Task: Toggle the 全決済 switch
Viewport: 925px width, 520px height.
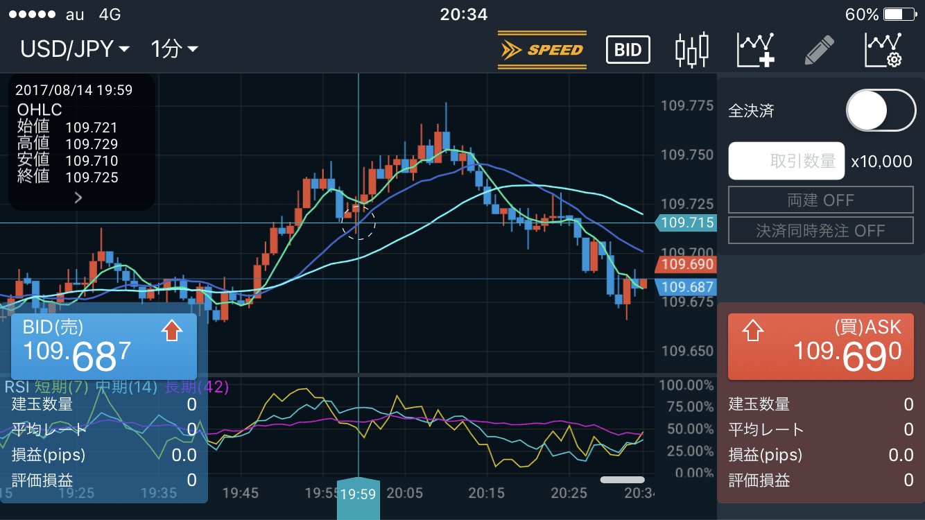Action: click(x=881, y=110)
